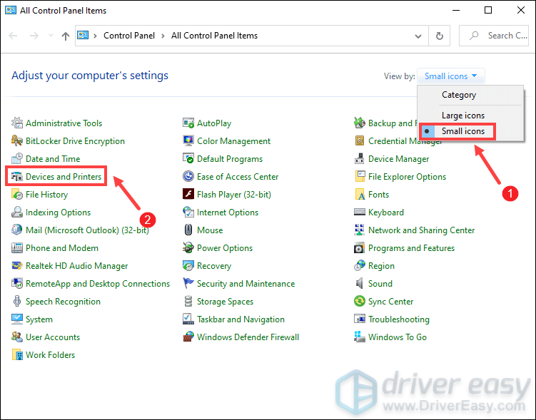Viewport: 536px width, 420px height.
Task: Click the refresh button beside the address bar
Action: point(440,36)
